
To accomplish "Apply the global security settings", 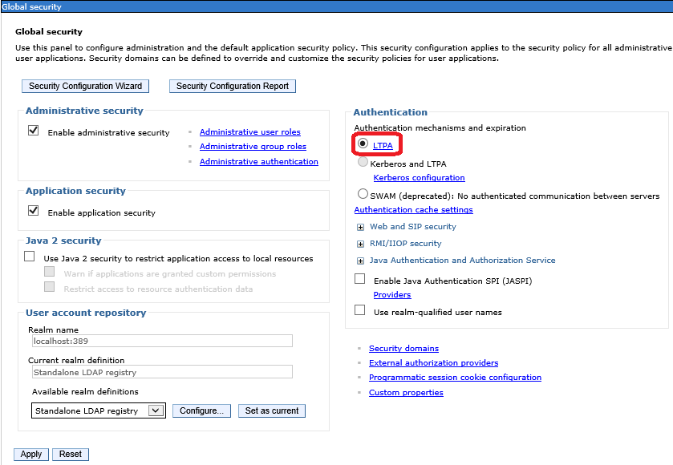I will [x=31, y=454].
